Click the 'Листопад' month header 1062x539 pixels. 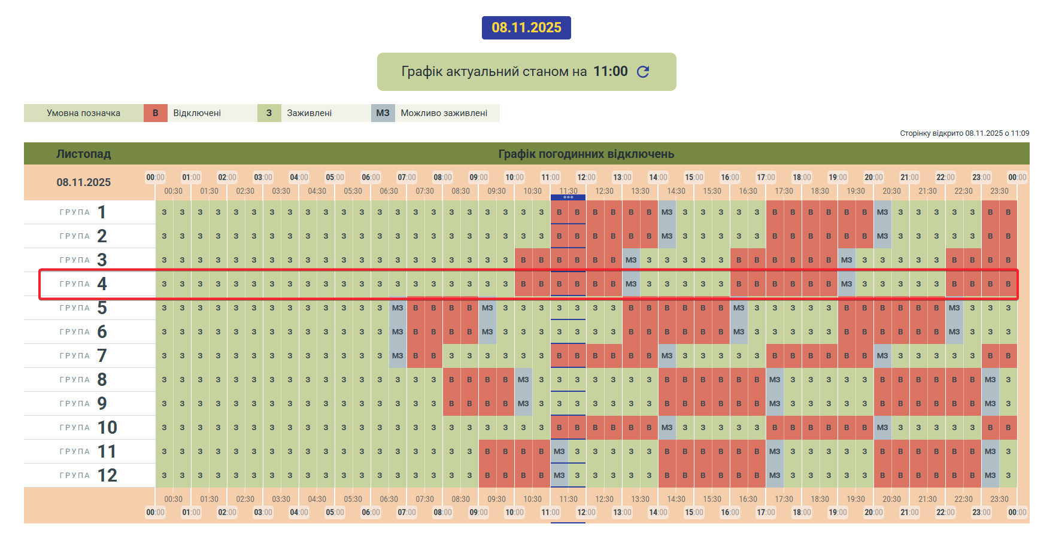[84, 154]
